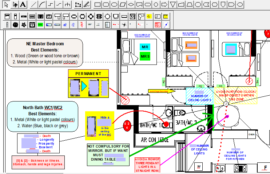Pick the diamond shape tool
This screenshot has width=270, height=174.
click(x=131, y=5)
